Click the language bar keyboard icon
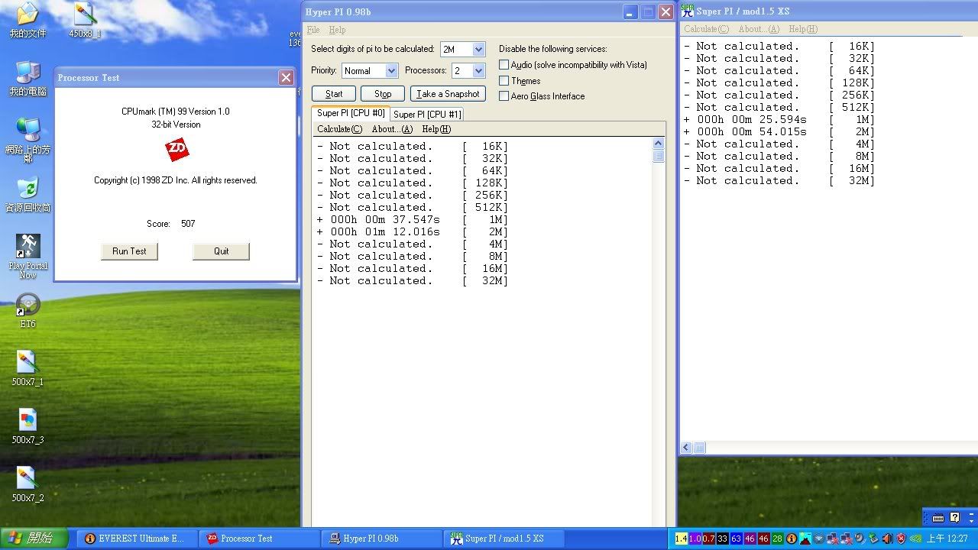 938,518
